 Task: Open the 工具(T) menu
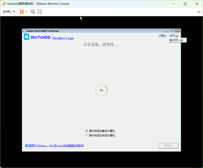[162, 36]
